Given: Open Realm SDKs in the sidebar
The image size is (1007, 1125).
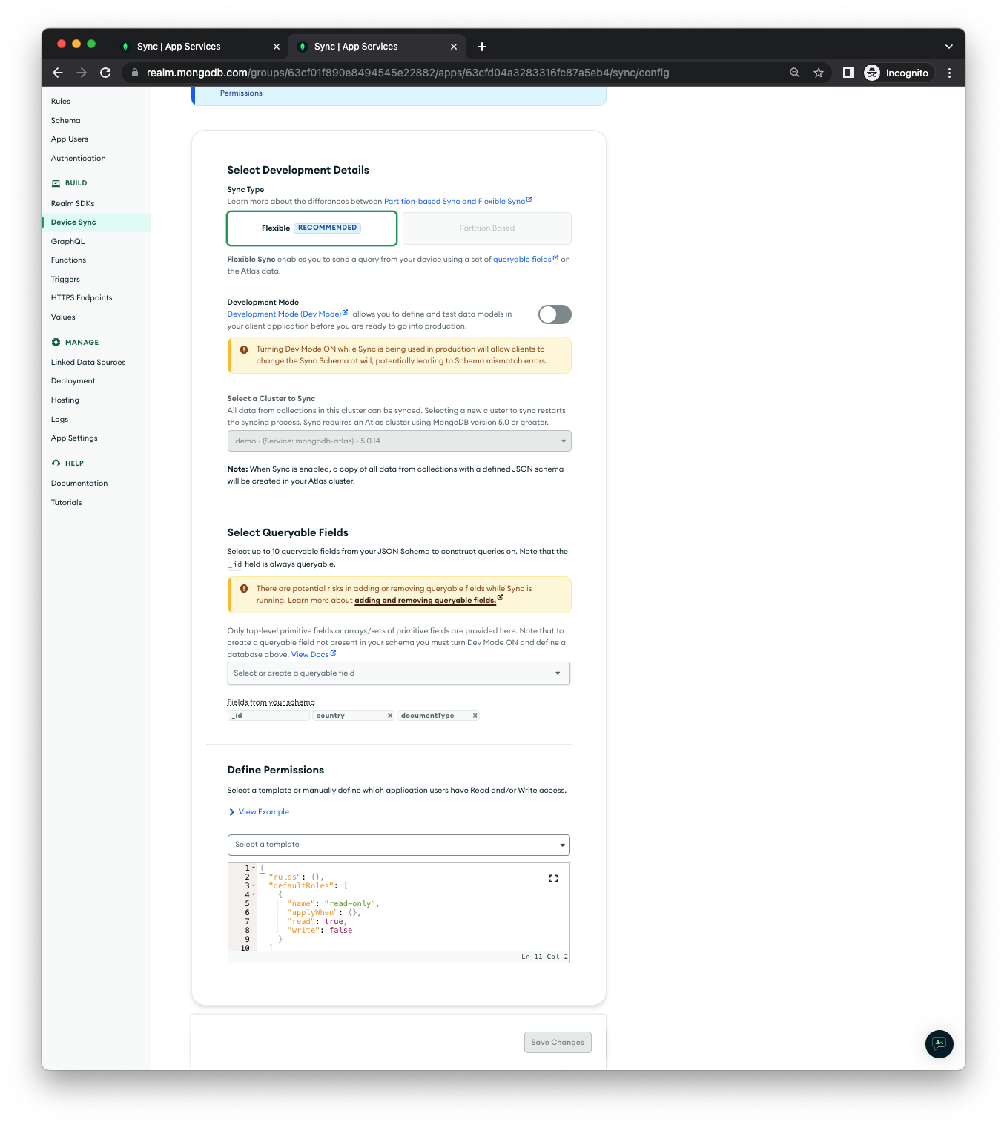Looking at the screenshot, I should [x=73, y=204].
